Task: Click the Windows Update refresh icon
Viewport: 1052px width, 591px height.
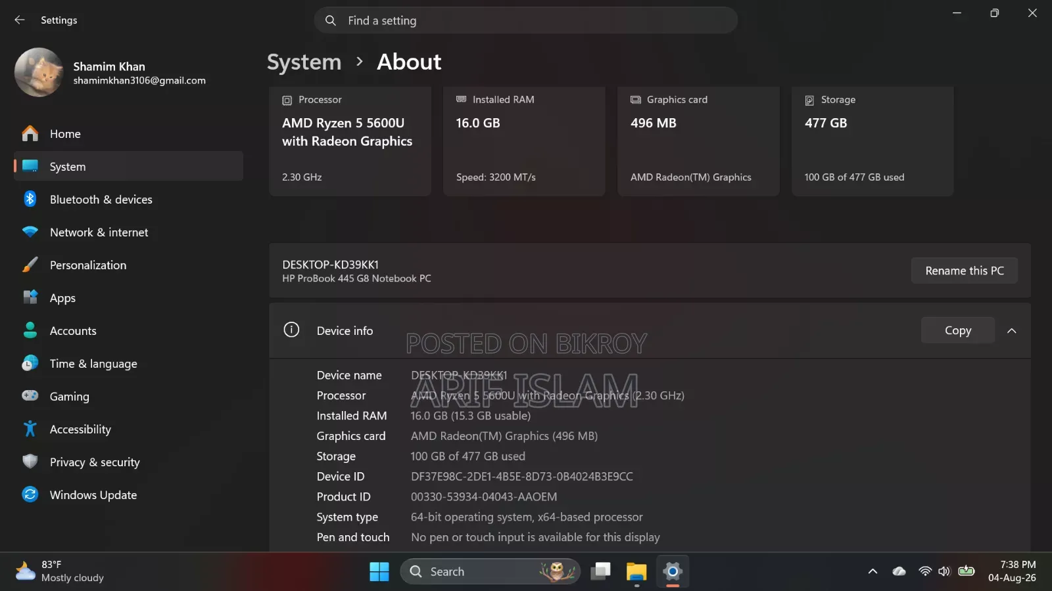Action: pyautogui.click(x=30, y=494)
